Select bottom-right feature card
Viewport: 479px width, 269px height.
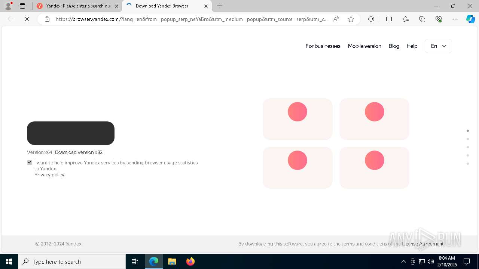click(374, 168)
